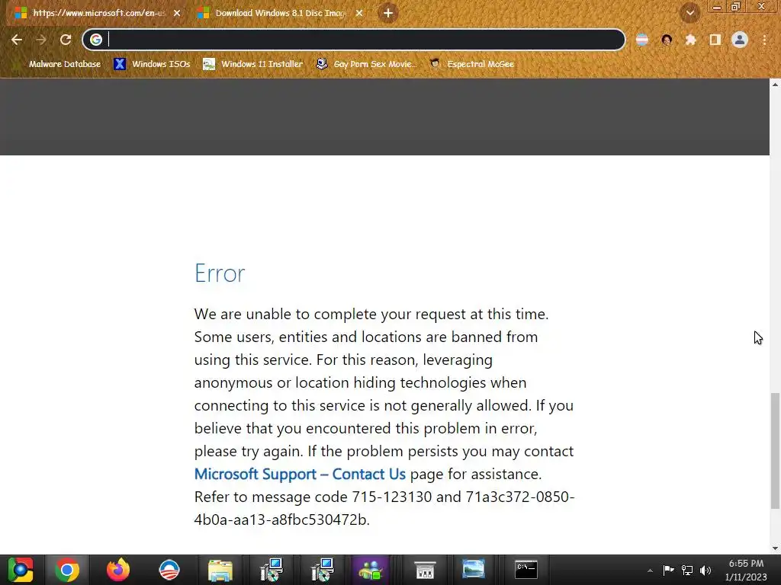This screenshot has height=585, width=781.
Task: Click the striped flag extension icon
Action: pyautogui.click(x=642, y=40)
